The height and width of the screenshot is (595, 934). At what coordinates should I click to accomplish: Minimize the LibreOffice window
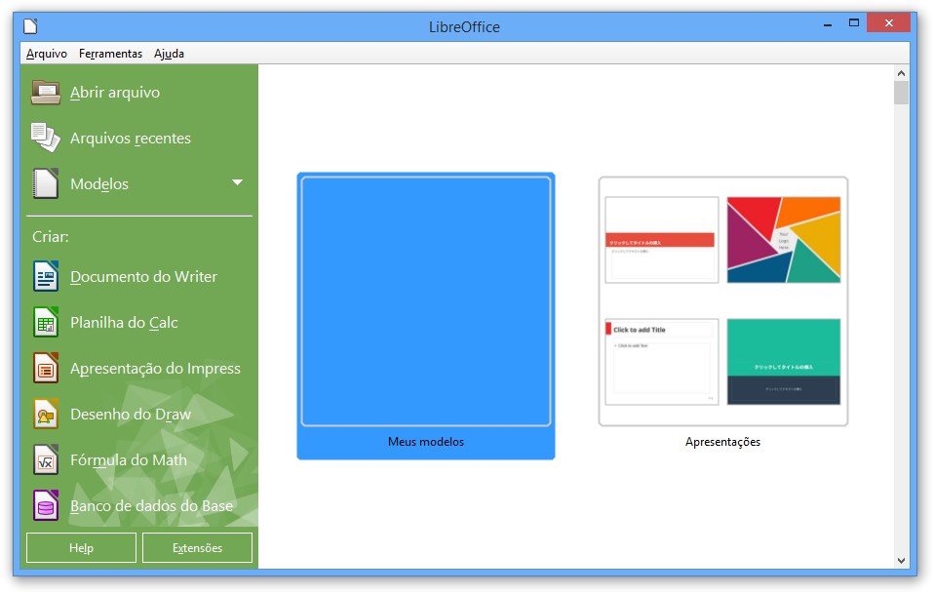(828, 24)
